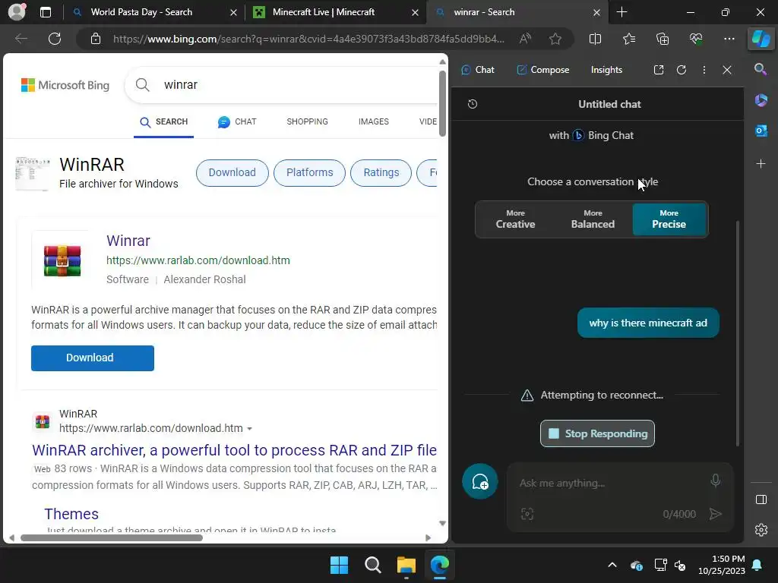
Task: Show hidden system tray icons chevron
Action: click(x=612, y=565)
